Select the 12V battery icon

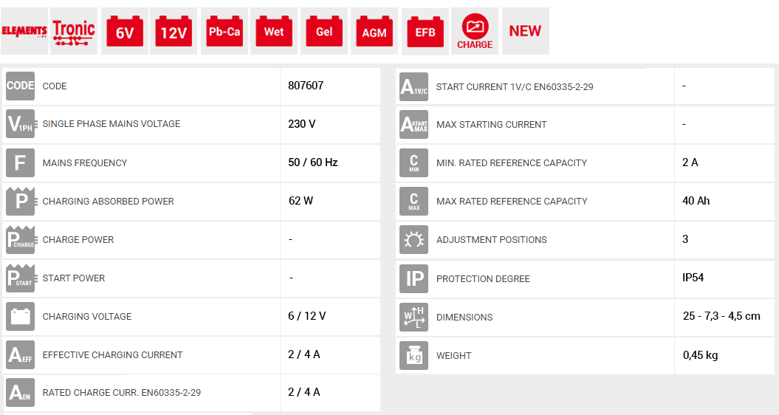(x=174, y=31)
